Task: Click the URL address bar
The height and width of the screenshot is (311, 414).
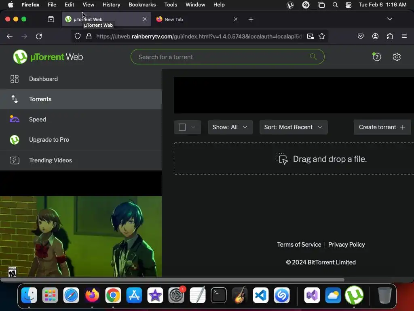Action: pyautogui.click(x=199, y=36)
